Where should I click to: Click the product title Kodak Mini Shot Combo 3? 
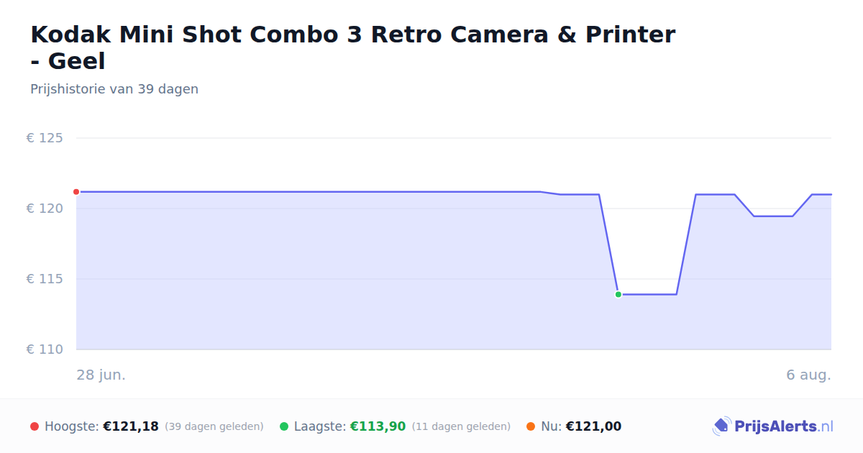[x=353, y=47]
